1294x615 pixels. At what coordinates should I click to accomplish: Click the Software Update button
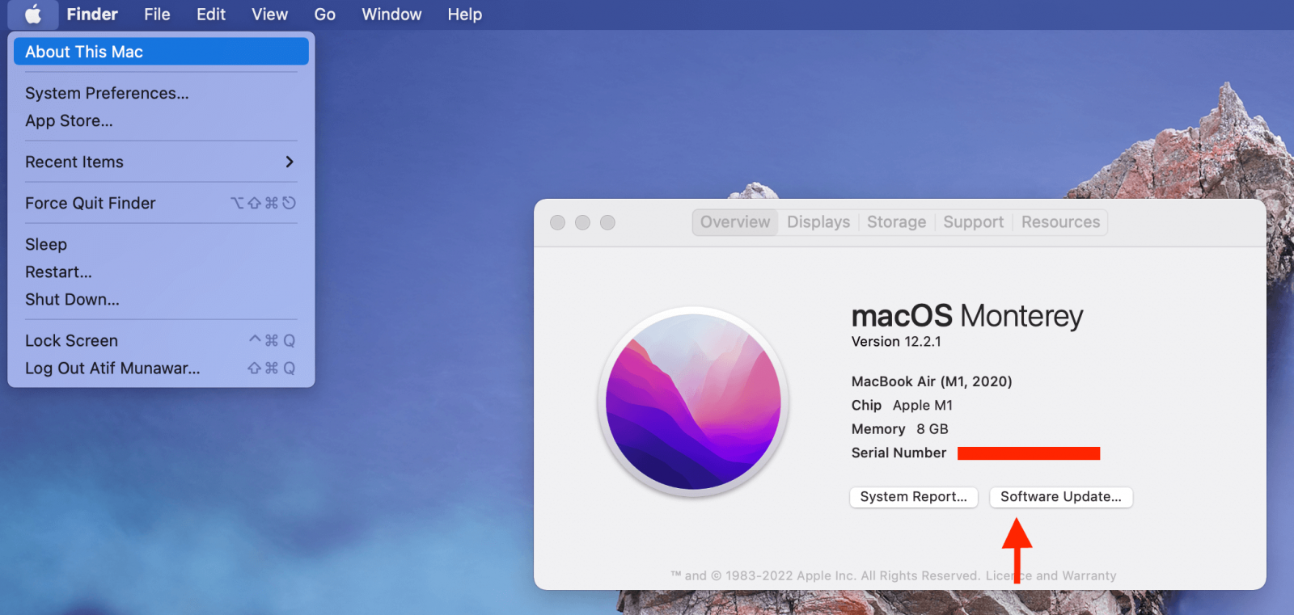pos(1060,497)
